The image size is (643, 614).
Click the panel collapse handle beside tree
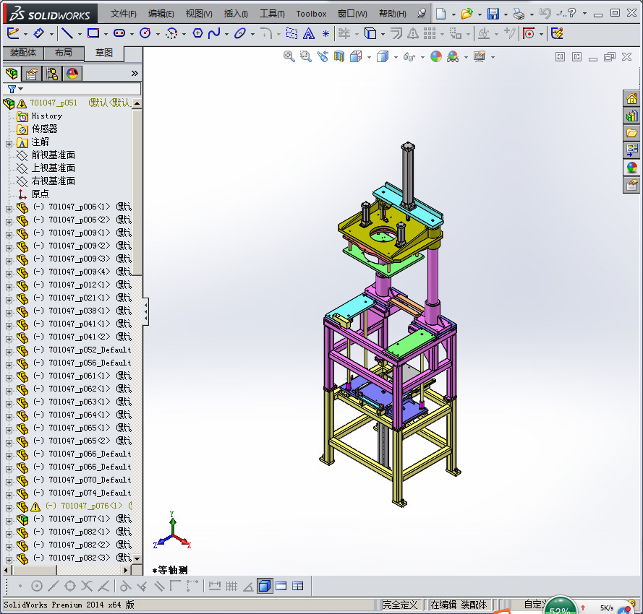click(x=145, y=312)
